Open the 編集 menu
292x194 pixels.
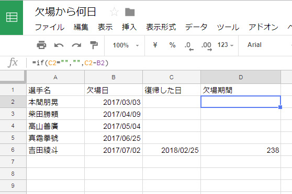tap(81, 27)
